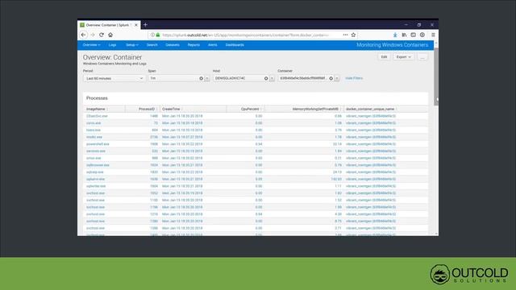Expand the Span dropdown arrow
This screenshot has width=516, height=290.
(207, 79)
